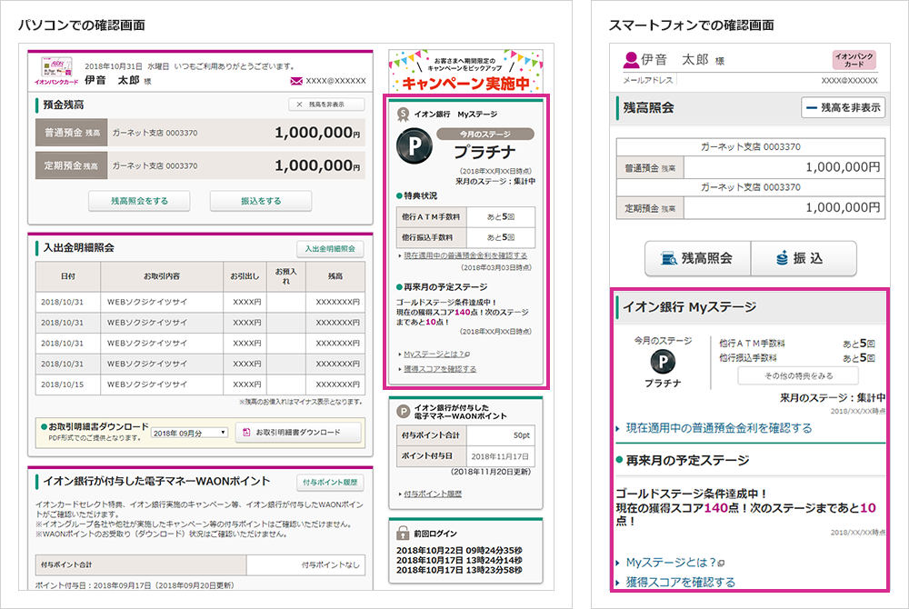Click その他の特典をみる button
Viewport: 909px width, 609px height.
(798, 375)
